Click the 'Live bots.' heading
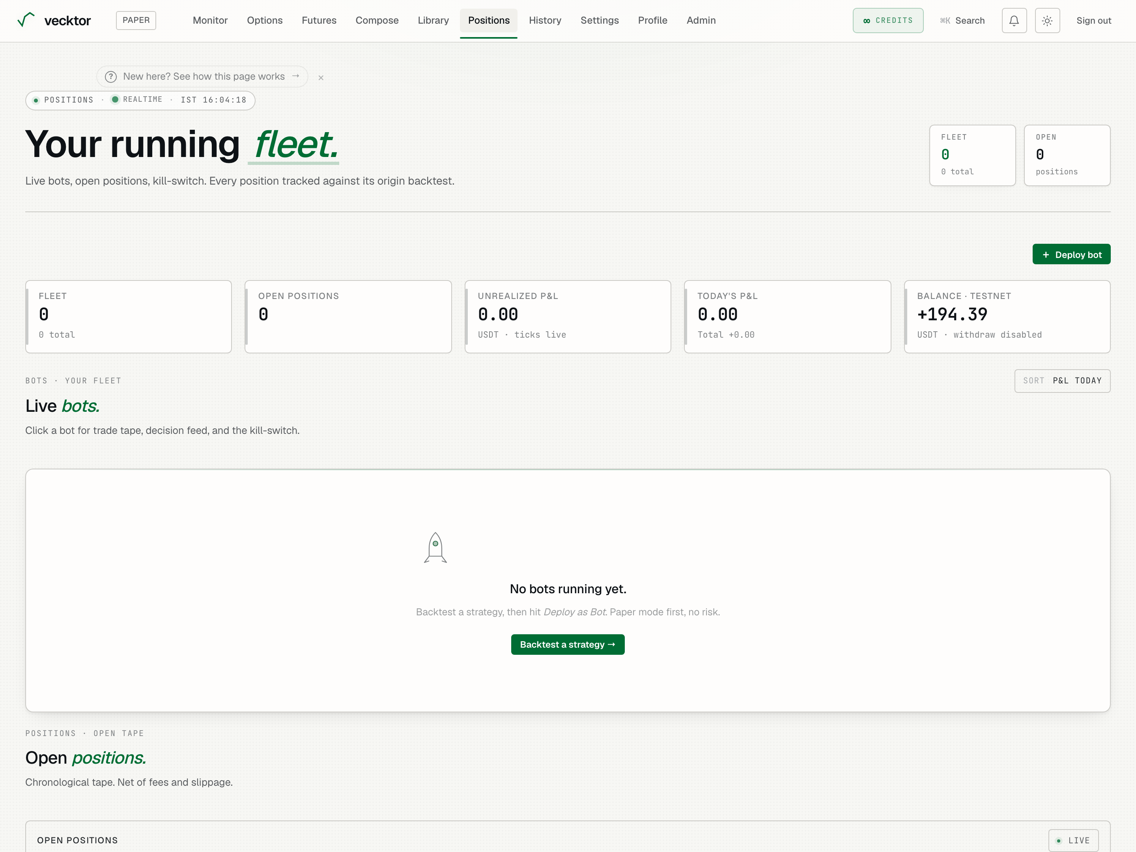The image size is (1136, 852). tap(62, 406)
